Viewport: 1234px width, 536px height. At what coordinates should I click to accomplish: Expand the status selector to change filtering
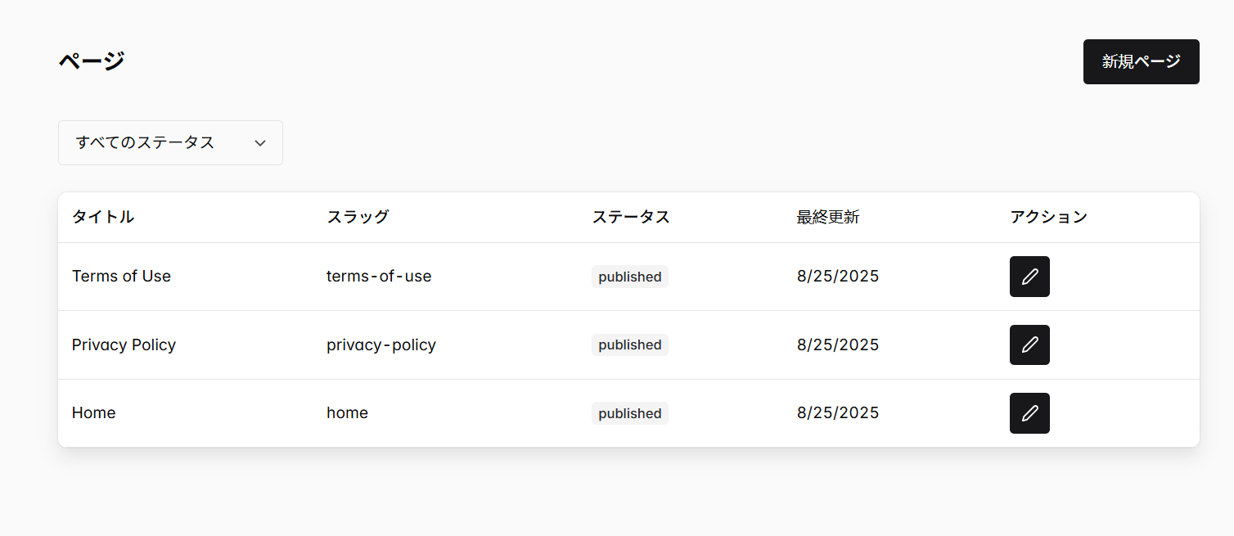(169, 142)
